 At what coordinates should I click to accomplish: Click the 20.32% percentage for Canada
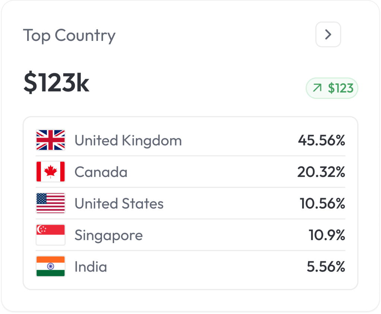(x=321, y=172)
